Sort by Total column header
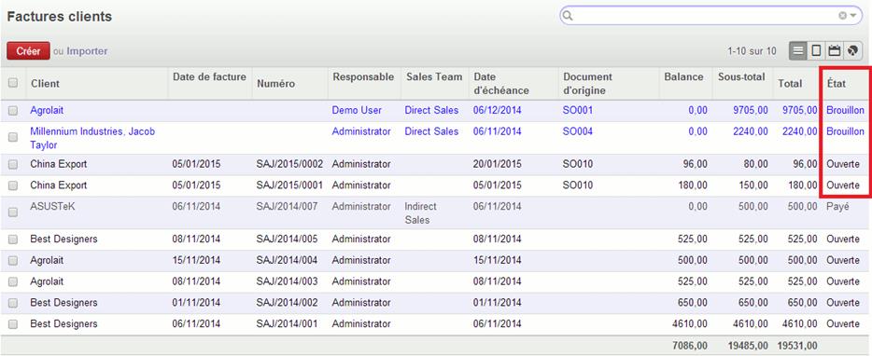 tap(790, 83)
